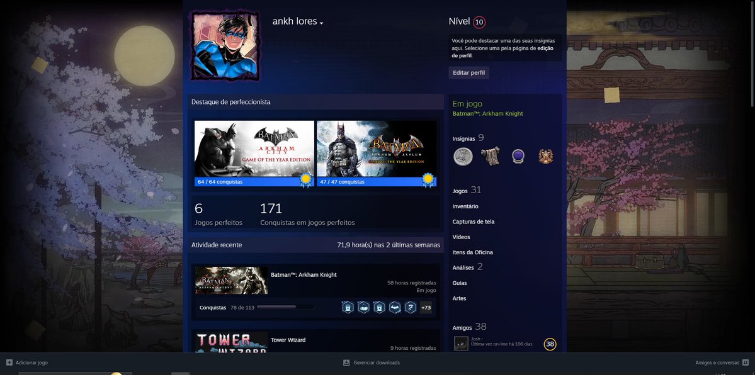Go to Vídeos
Image resolution: width=755 pixels, height=375 pixels.
pyautogui.click(x=462, y=237)
